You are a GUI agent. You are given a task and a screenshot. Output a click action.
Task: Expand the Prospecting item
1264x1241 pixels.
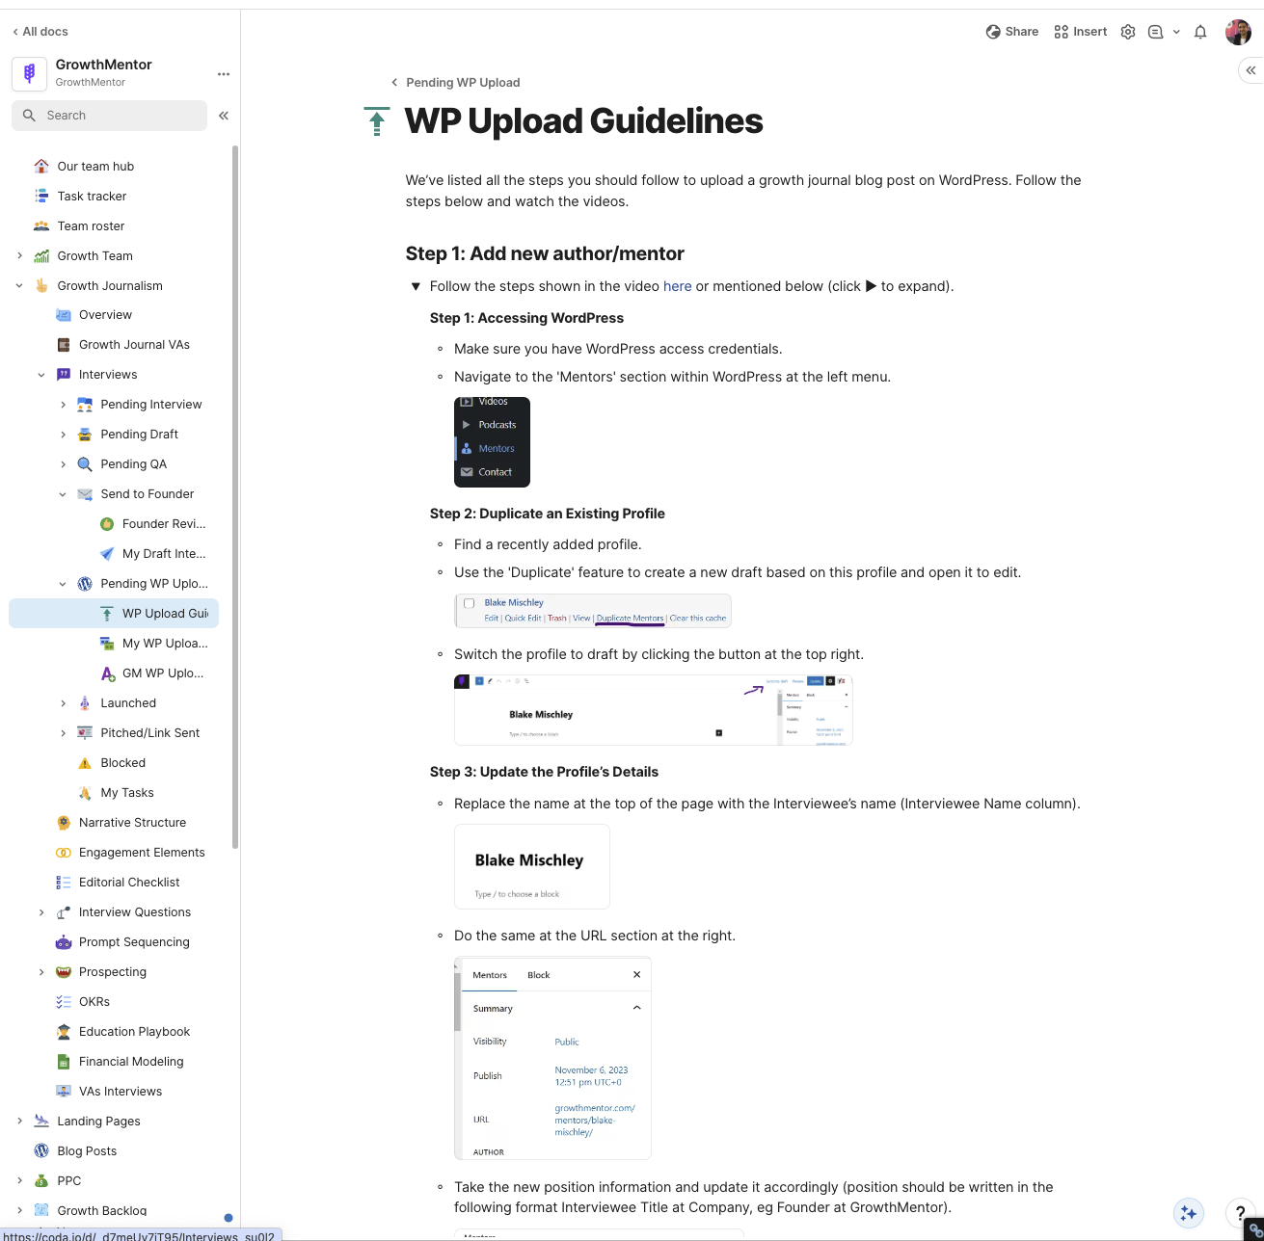tap(41, 972)
